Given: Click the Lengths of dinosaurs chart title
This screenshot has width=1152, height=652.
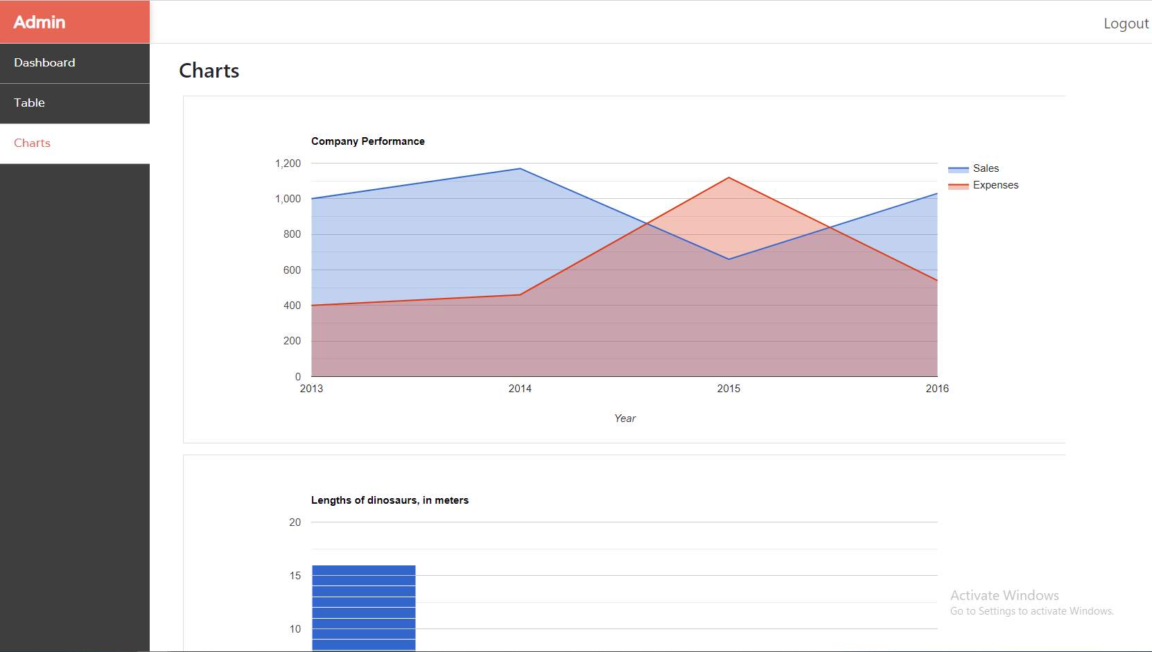Looking at the screenshot, I should 390,500.
